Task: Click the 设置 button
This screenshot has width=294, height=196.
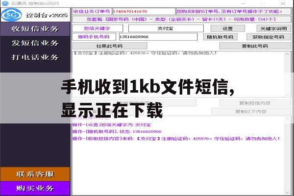Action: [x=228, y=28]
